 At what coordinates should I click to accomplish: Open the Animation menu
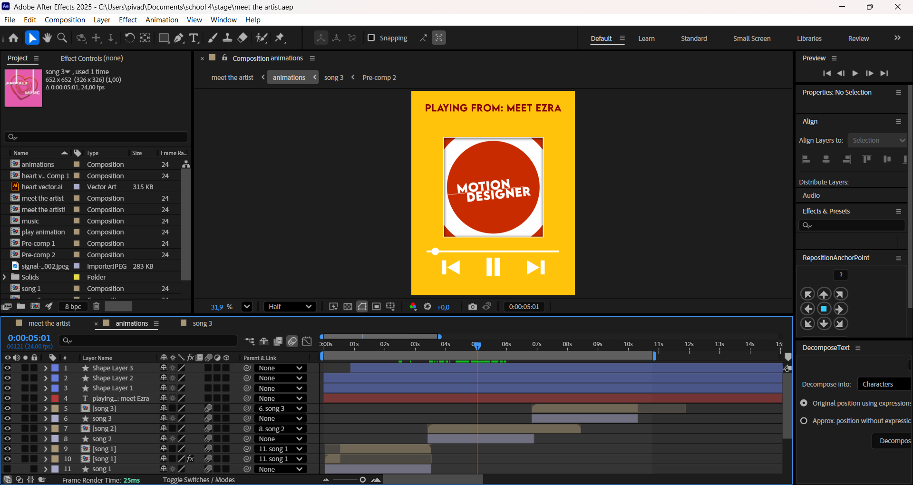[162, 20]
